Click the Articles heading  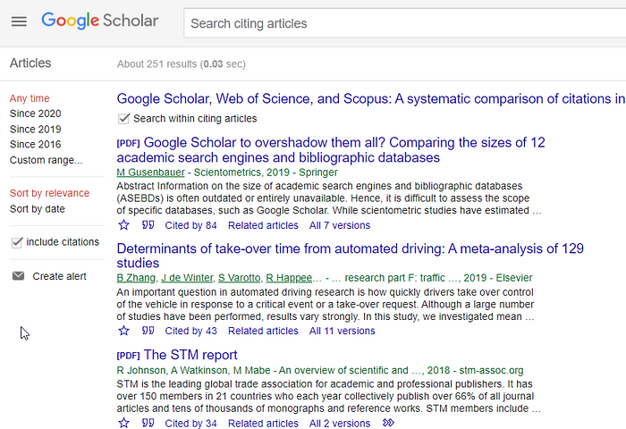coord(30,63)
